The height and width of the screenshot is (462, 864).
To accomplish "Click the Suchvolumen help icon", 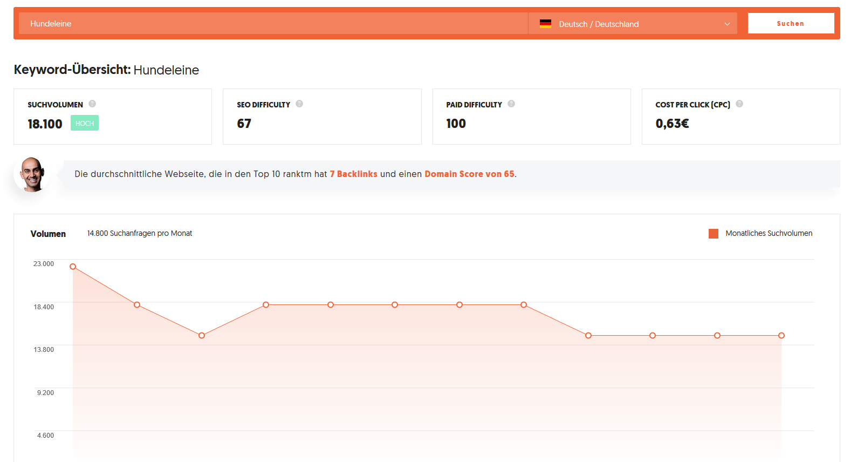I will click(92, 104).
